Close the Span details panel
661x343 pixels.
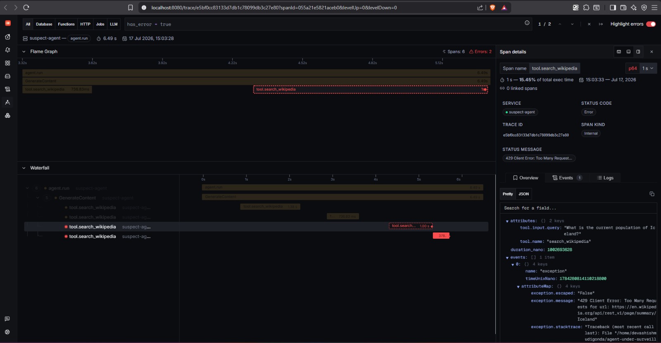651,52
